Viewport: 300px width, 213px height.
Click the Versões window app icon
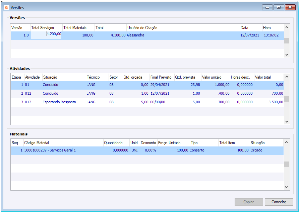point(7,7)
